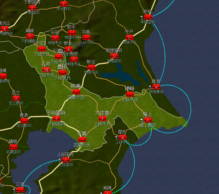Viewport: 219px width, 194px height.
Task: Select the 下野国府 castle marked 2
Action: (32, 8)
